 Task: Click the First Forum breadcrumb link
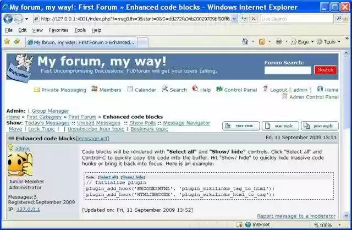point(82,117)
